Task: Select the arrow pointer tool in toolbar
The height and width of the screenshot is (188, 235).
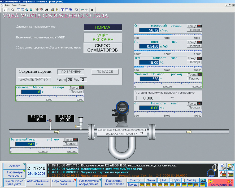Action: pyautogui.click(x=5, y=10)
